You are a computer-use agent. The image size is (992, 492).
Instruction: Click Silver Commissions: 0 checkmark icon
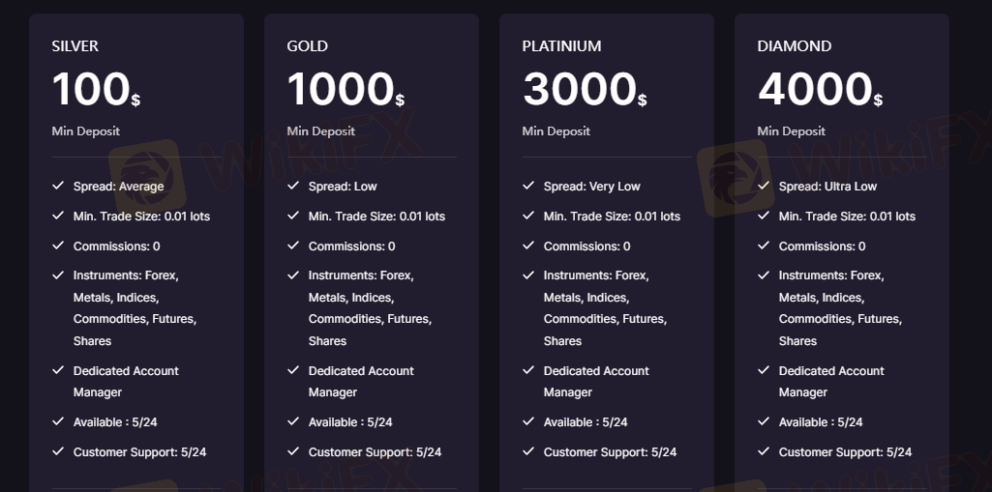(x=58, y=246)
